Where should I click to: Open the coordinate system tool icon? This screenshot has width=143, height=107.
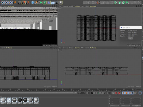click(x=15, y=2)
